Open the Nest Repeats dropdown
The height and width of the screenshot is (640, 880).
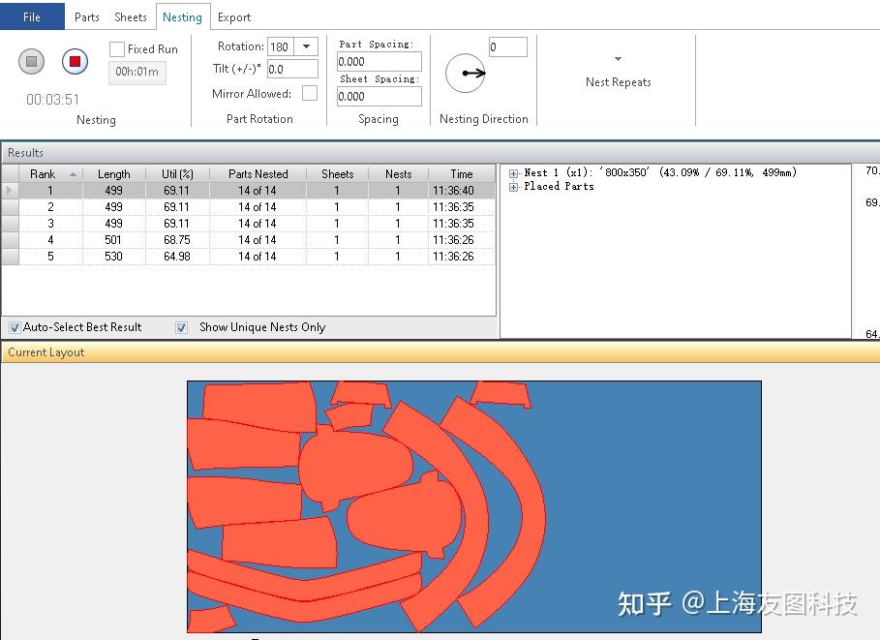pos(617,60)
